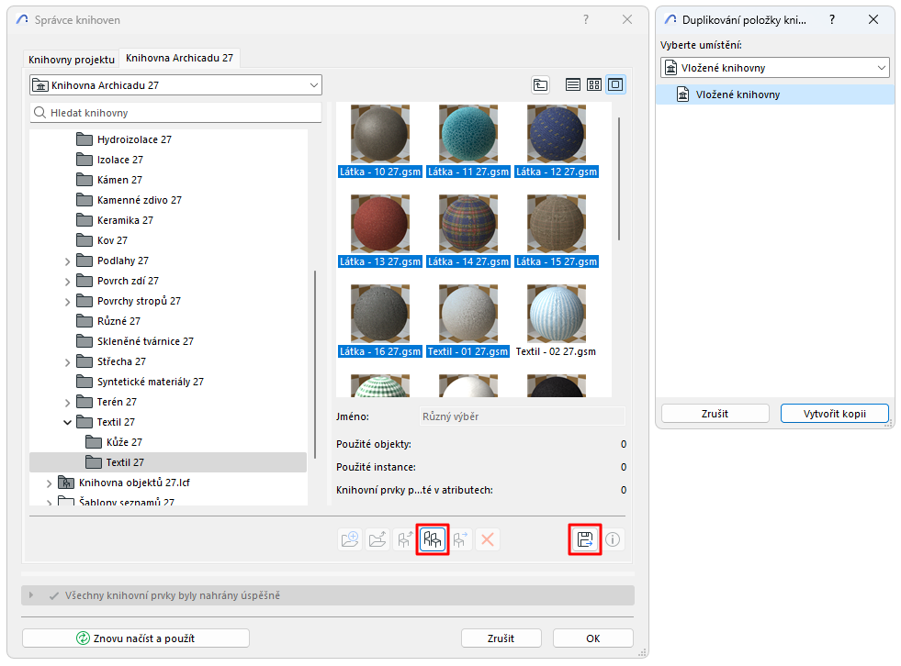The width and height of the screenshot is (901, 666).
Task: Click the add library object icon
Action: 405,539
